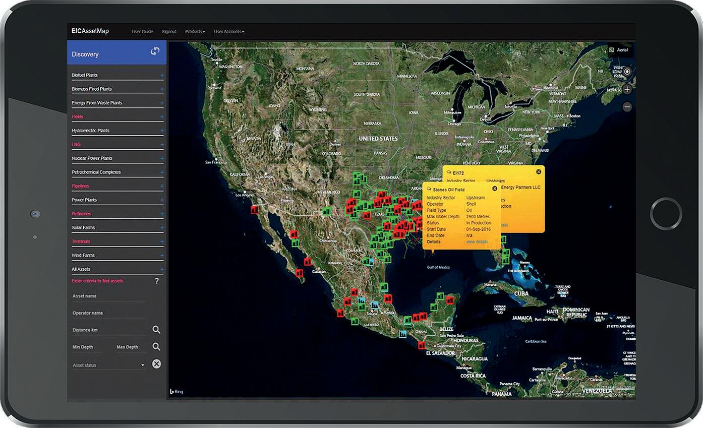
Task: Click the Operator name input field
Action: [x=109, y=313]
